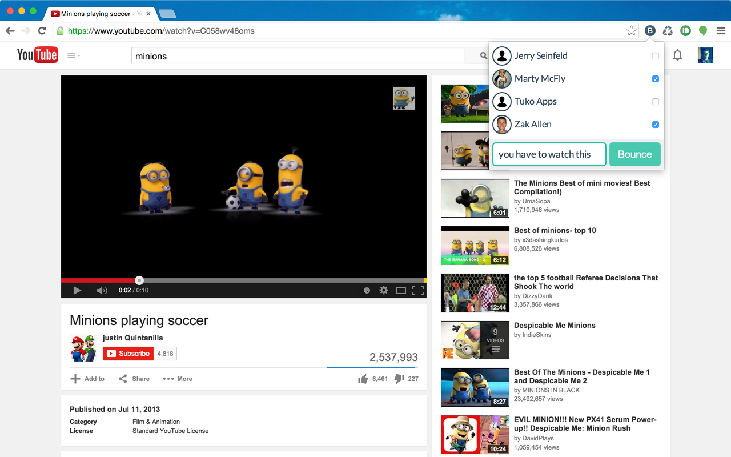Click the 12:44 referee video thumbnail
The width and height of the screenshot is (731, 457).
(x=475, y=293)
